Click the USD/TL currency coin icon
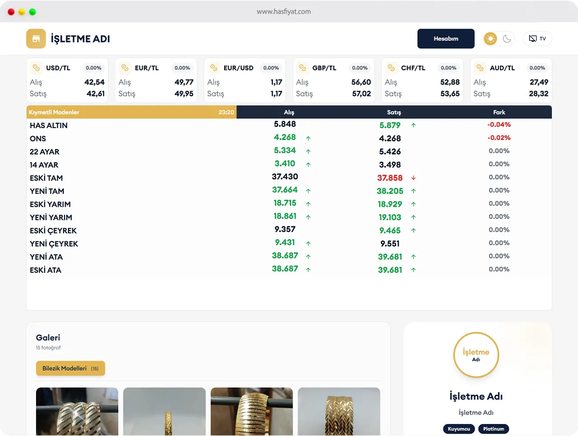This screenshot has width=578, height=436. [x=36, y=68]
